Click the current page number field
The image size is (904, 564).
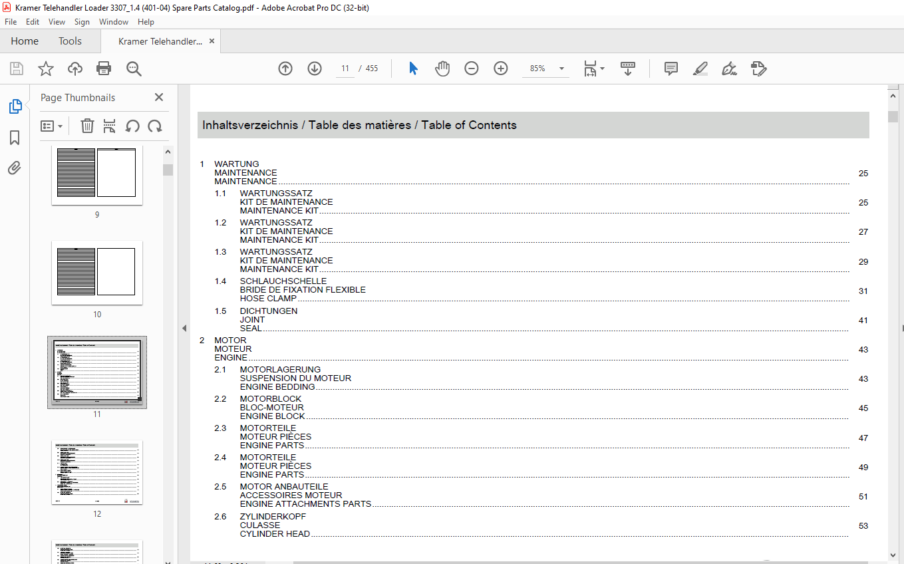[345, 69]
